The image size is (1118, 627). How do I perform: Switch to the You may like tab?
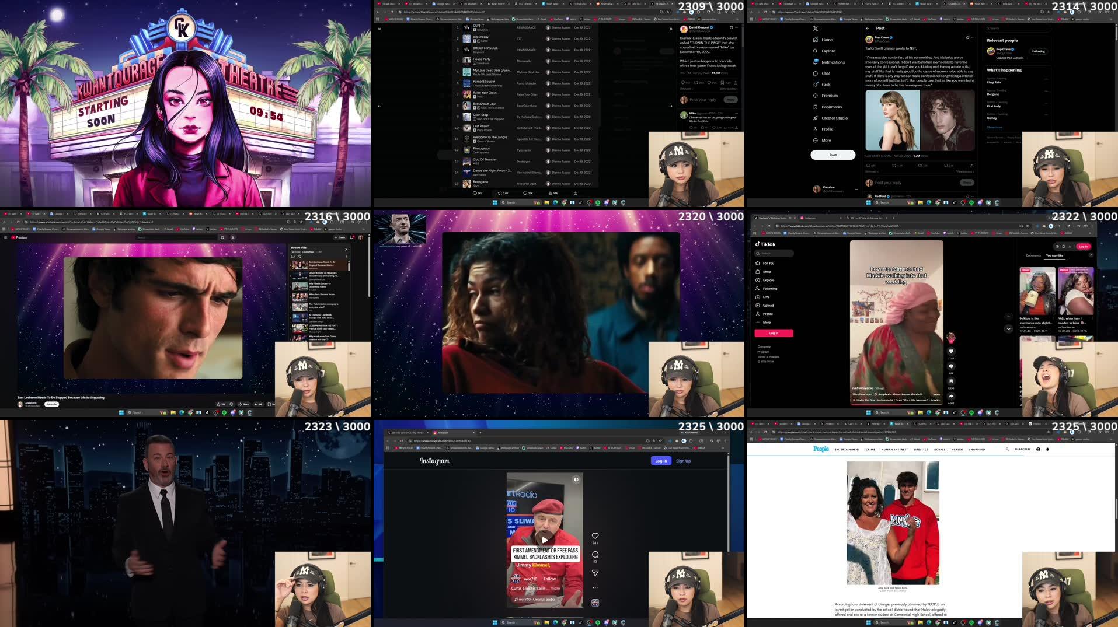tap(1056, 255)
